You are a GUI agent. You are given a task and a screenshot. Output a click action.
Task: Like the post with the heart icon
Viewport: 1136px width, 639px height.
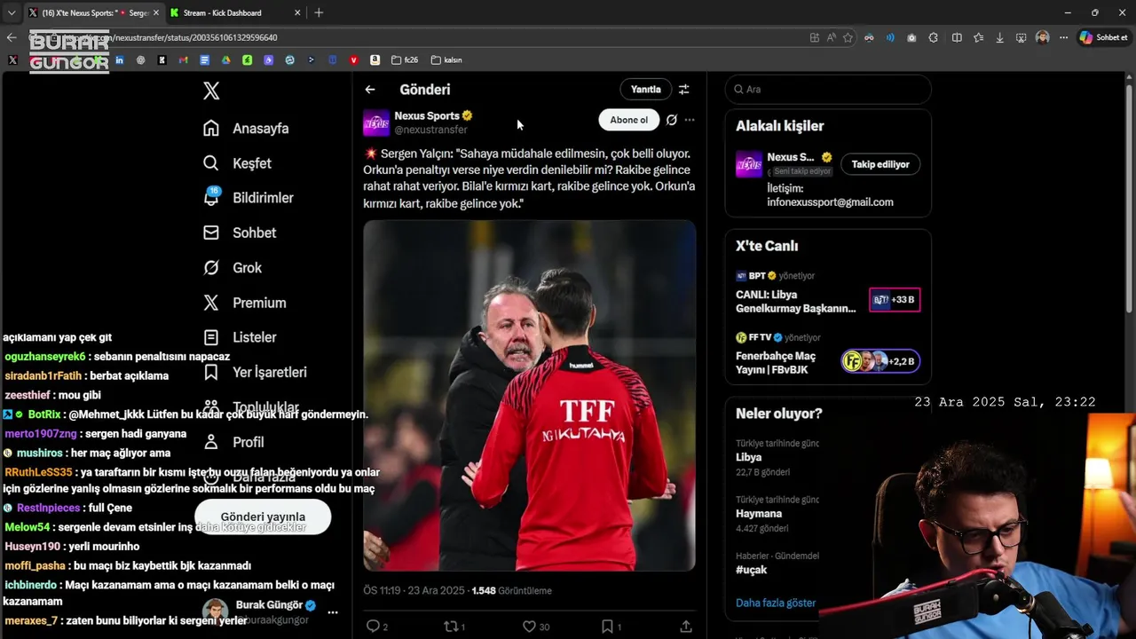(x=529, y=627)
